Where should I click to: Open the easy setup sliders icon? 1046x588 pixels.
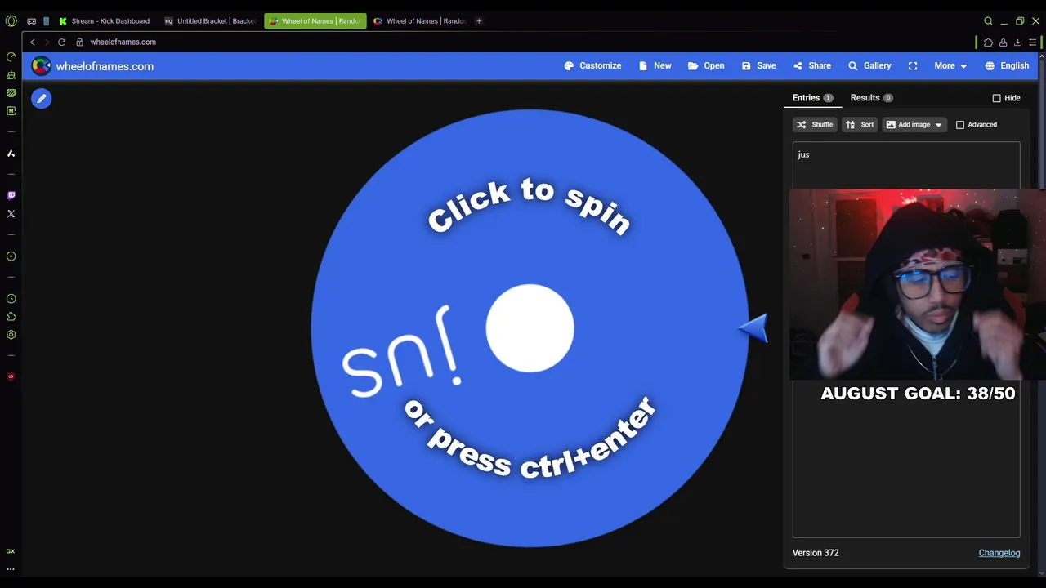coord(1032,42)
